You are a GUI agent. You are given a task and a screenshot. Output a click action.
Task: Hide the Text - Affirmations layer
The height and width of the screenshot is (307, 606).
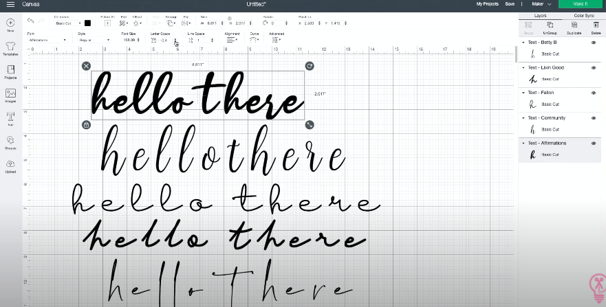coord(594,143)
